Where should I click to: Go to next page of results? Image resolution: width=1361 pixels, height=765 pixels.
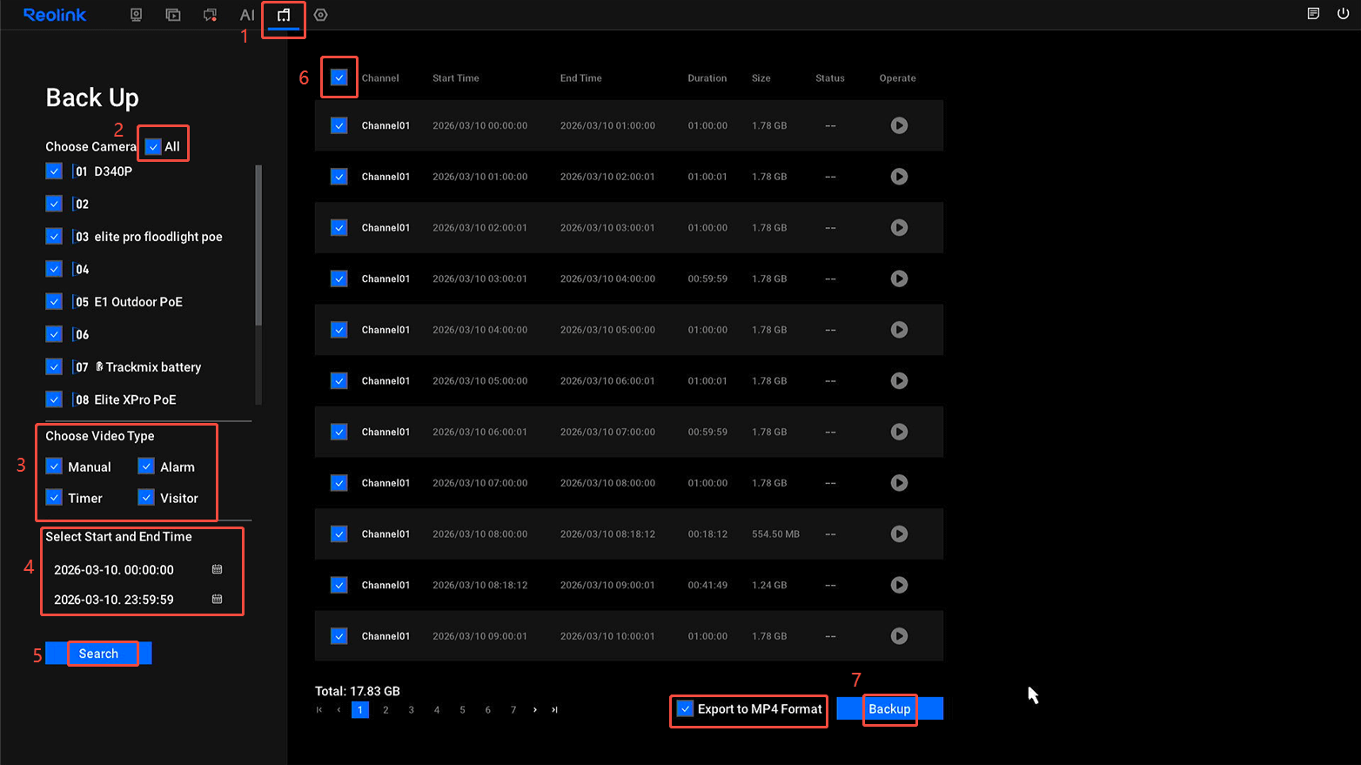pos(535,710)
